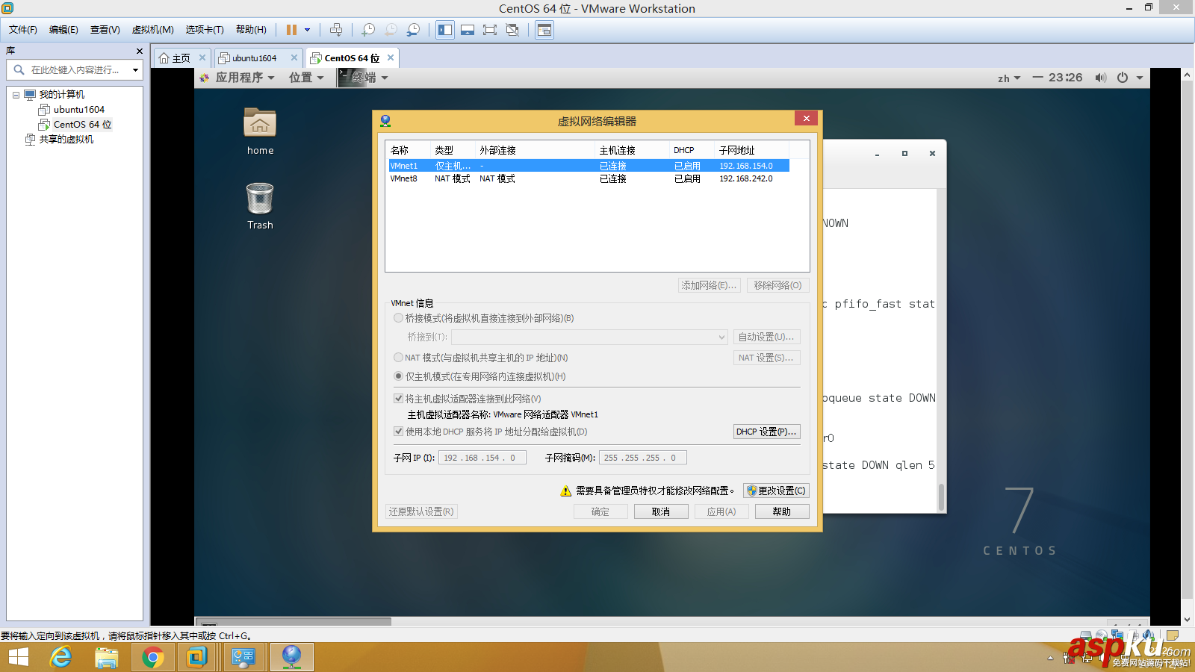Screen dimensions: 1195x672
Task: Open Internet Explorer from the taskbar
Action: pos(60,657)
